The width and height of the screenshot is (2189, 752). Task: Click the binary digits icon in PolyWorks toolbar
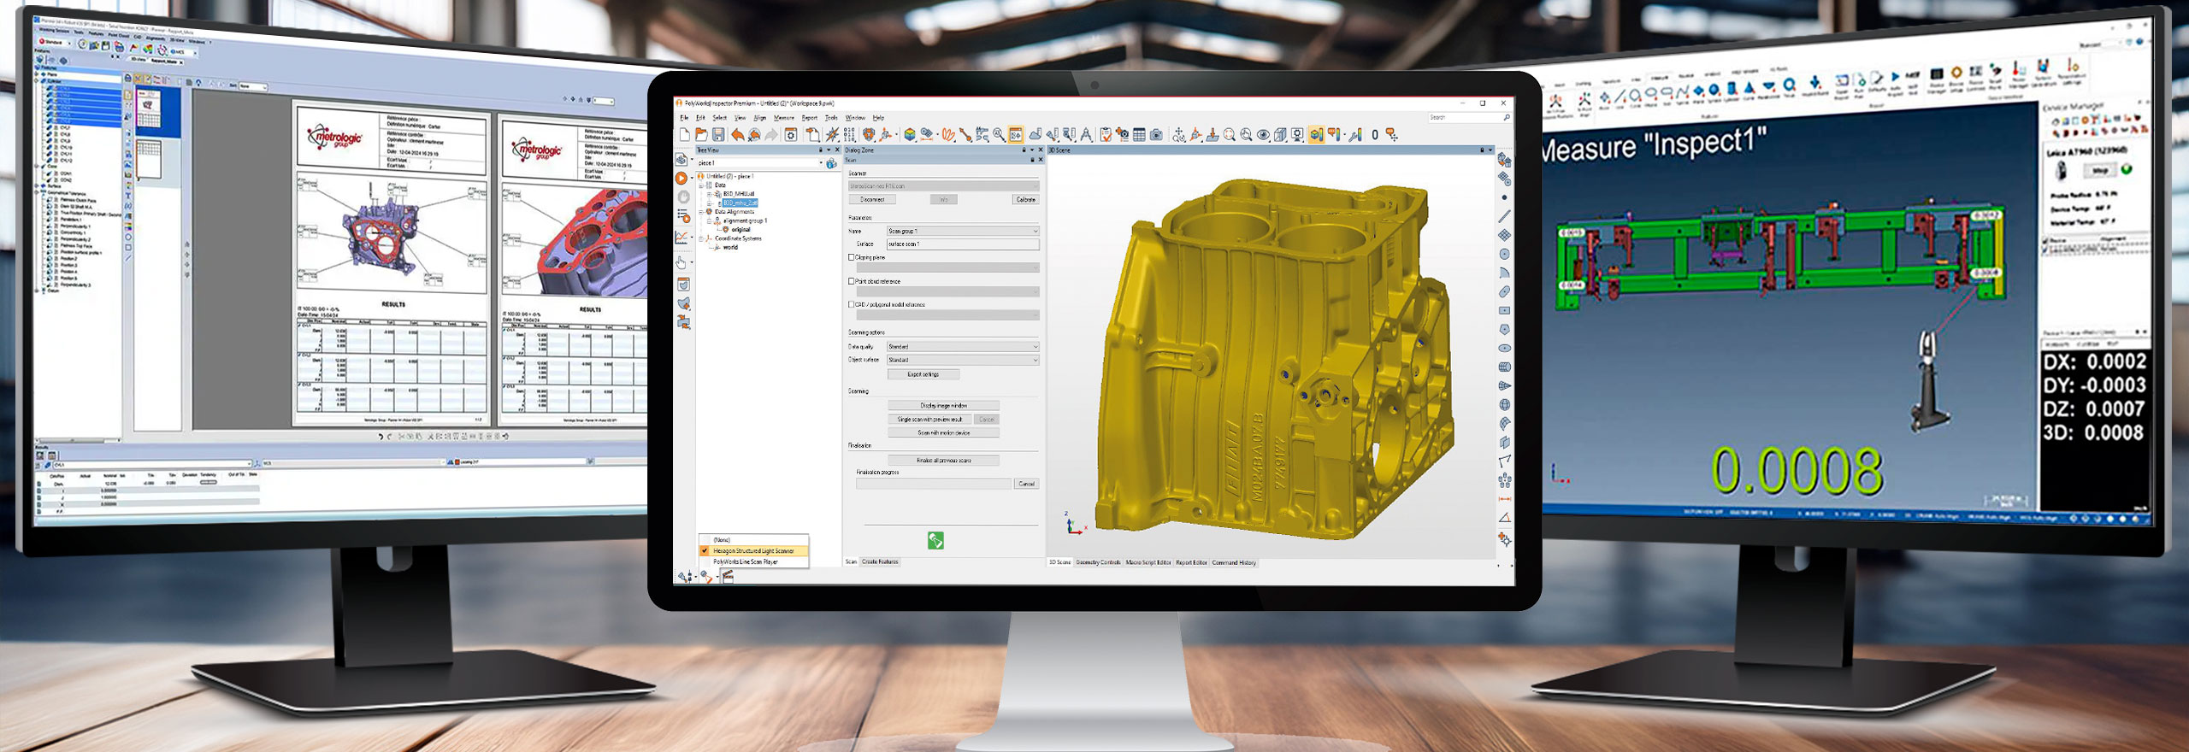click(x=849, y=134)
